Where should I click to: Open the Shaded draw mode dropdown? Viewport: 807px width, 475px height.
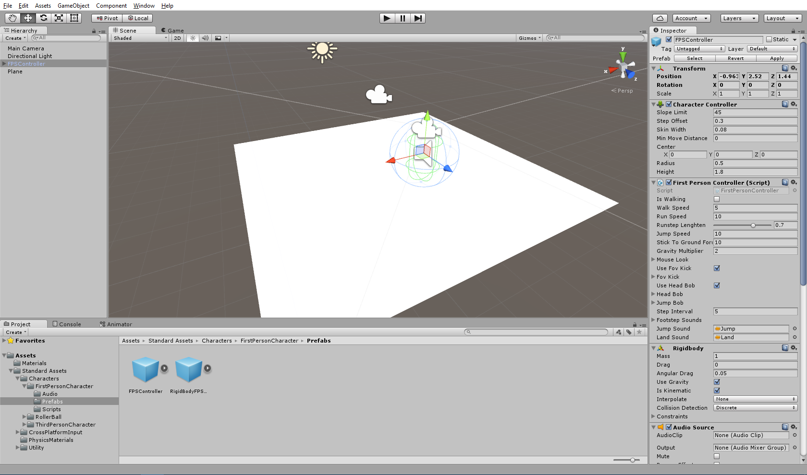(140, 38)
